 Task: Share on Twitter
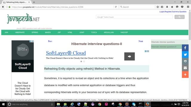coord(185,54)
